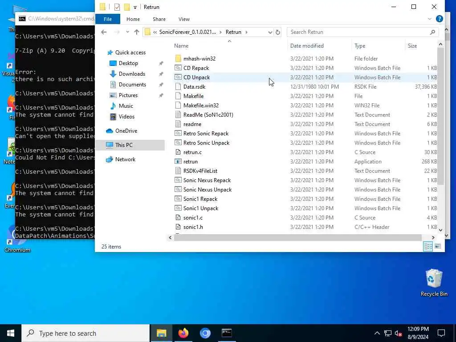Image resolution: width=456 pixels, height=342 pixels.
Task: Click the Properties quick access toolbar icon
Action: pos(117,7)
